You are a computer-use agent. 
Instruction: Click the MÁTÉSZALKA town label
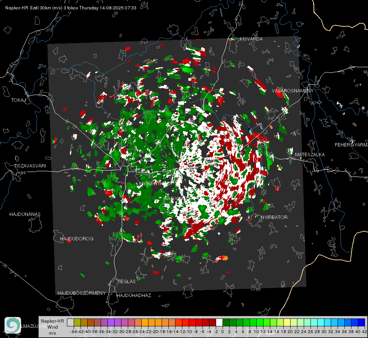pos(310,155)
